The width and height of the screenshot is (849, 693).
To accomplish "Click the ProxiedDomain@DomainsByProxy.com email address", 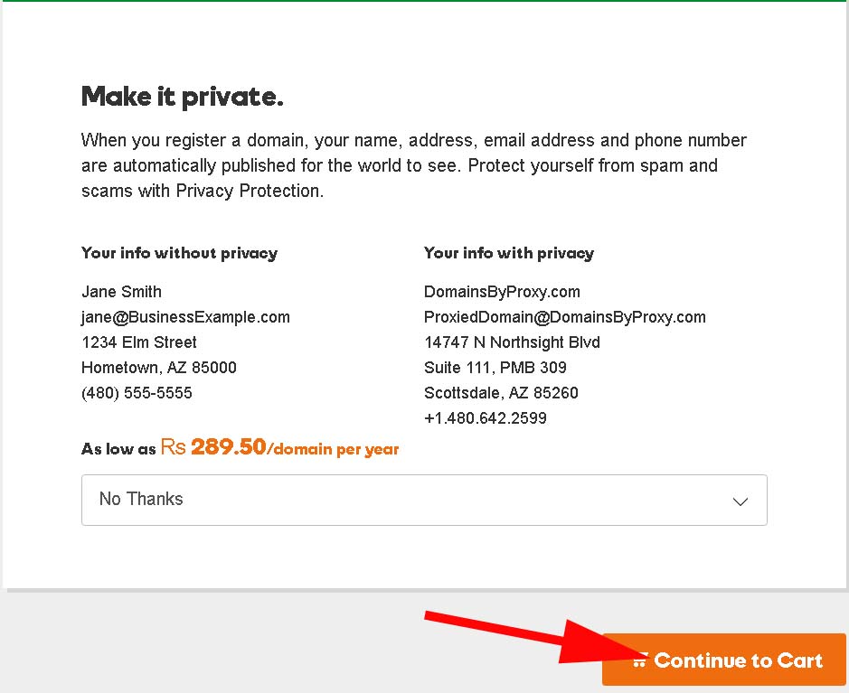I will tap(564, 317).
